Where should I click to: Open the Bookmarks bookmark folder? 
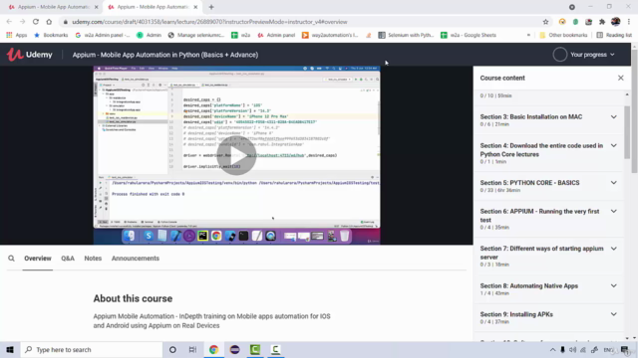(51, 36)
